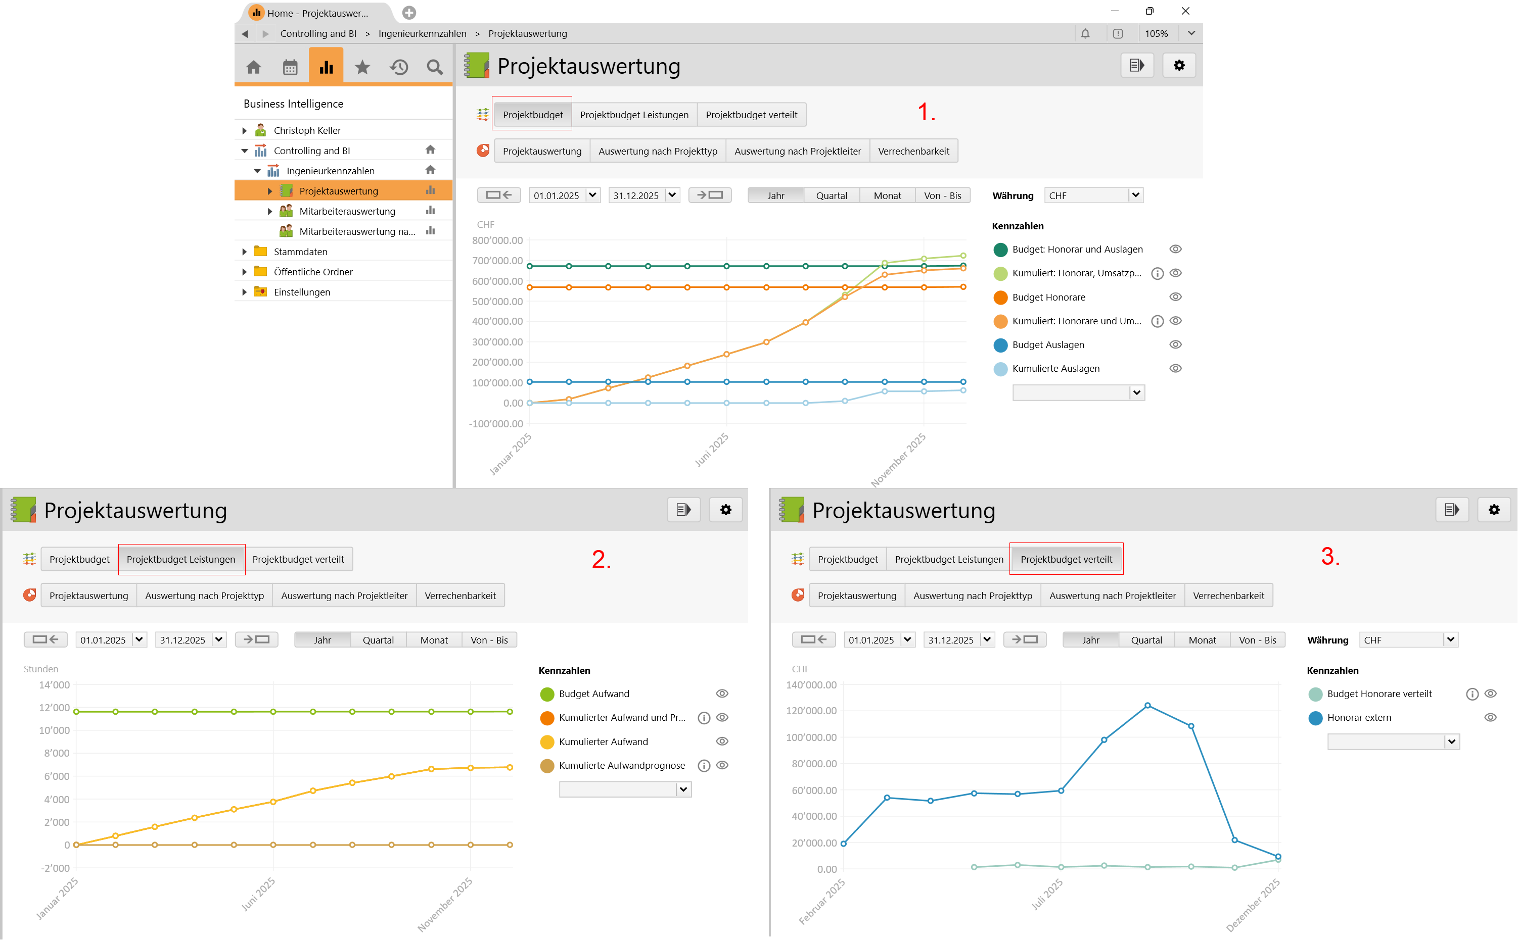Screen dimensions: 1518x940
Task: Open settings gear in top Projektauswertung header
Action: (x=1178, y=65)
